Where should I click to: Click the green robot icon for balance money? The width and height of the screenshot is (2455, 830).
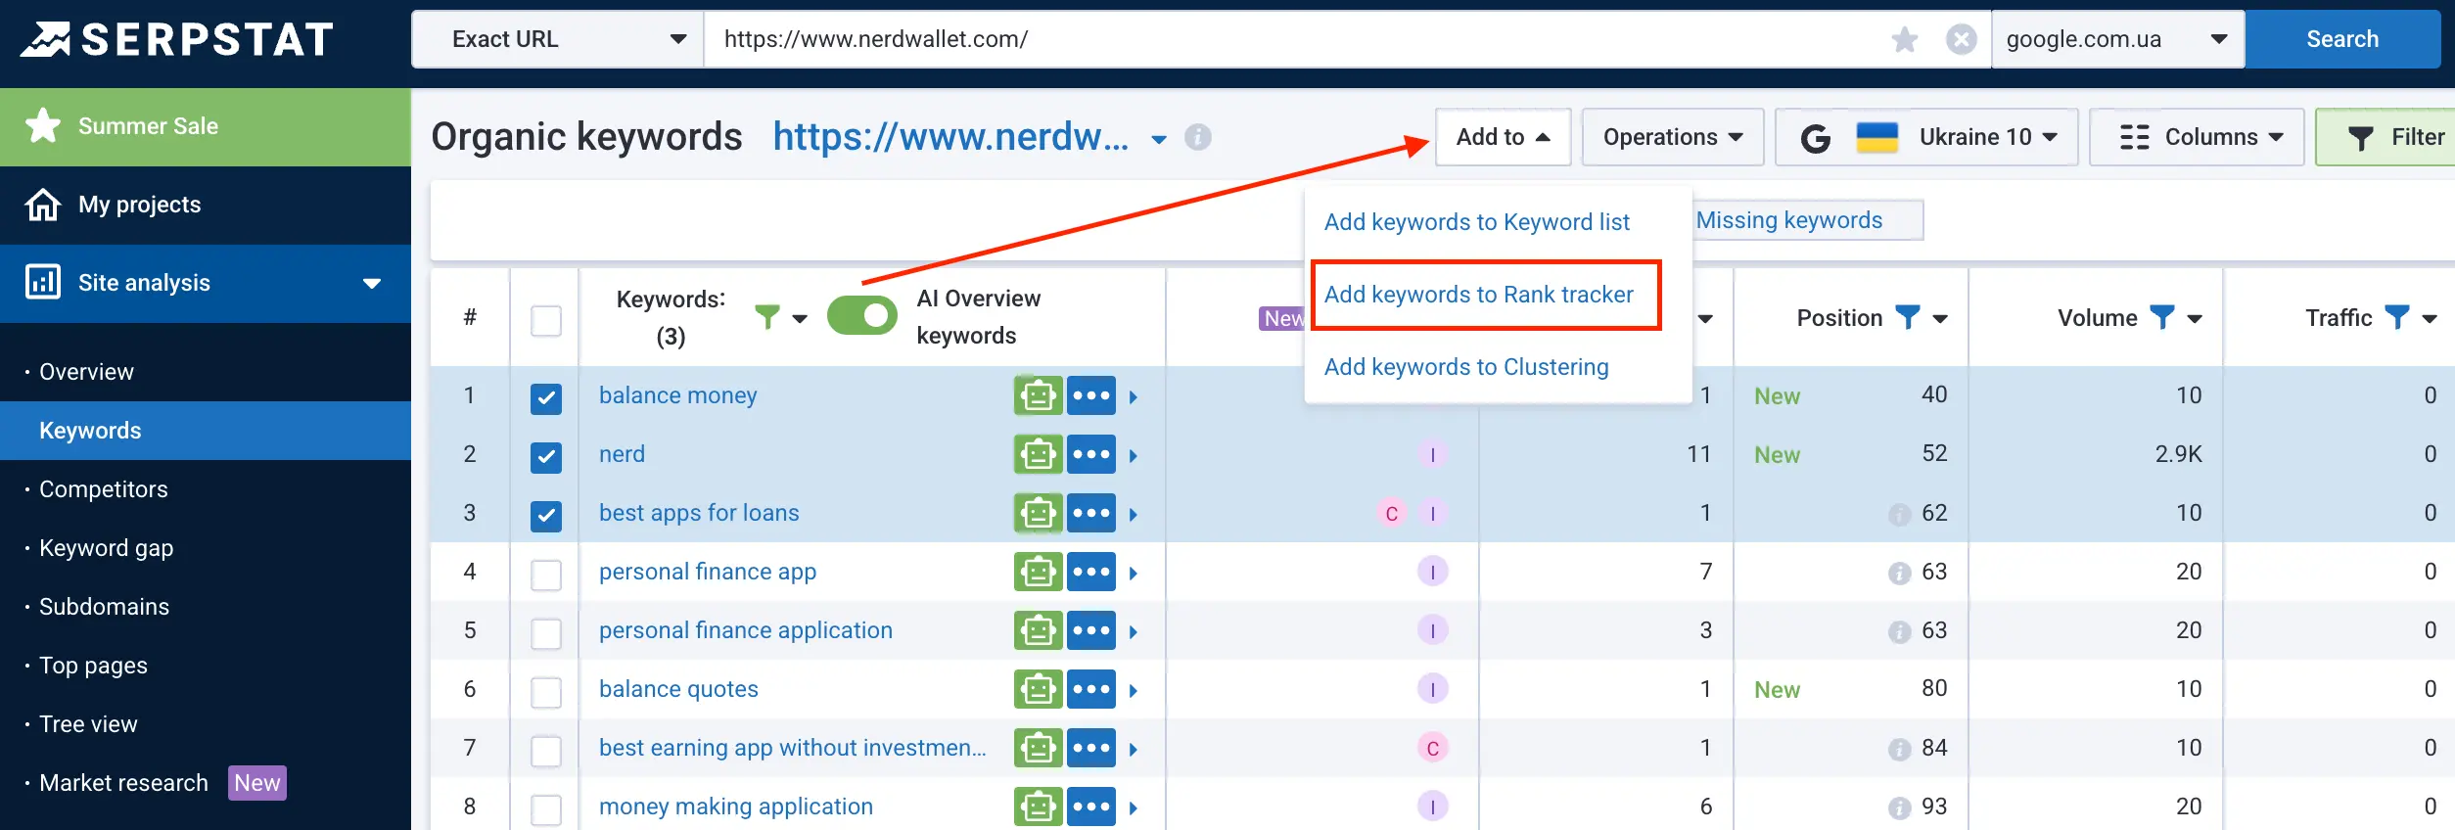(x=1039, y=396)
